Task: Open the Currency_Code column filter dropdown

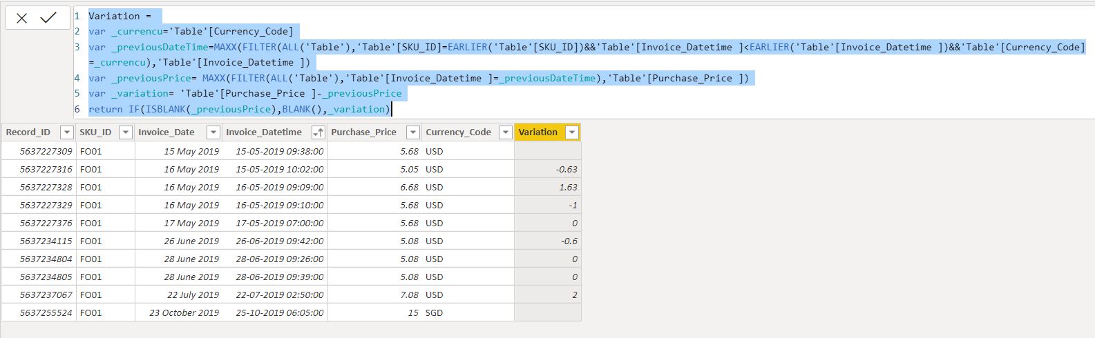Action: coord(505,132)
